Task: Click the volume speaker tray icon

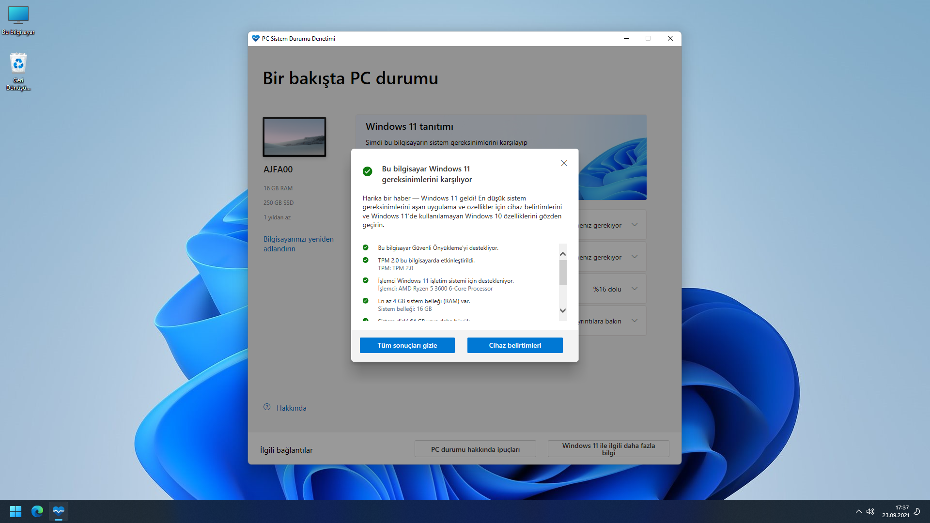Action: click(870, 511)
